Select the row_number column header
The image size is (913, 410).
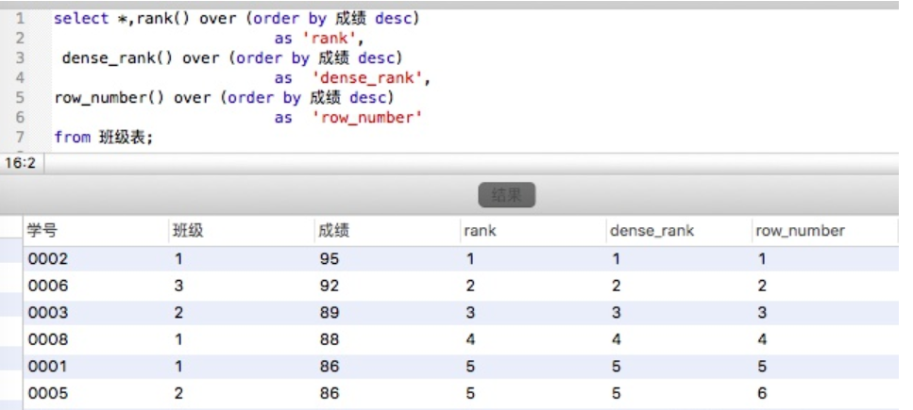click(824, 231)
